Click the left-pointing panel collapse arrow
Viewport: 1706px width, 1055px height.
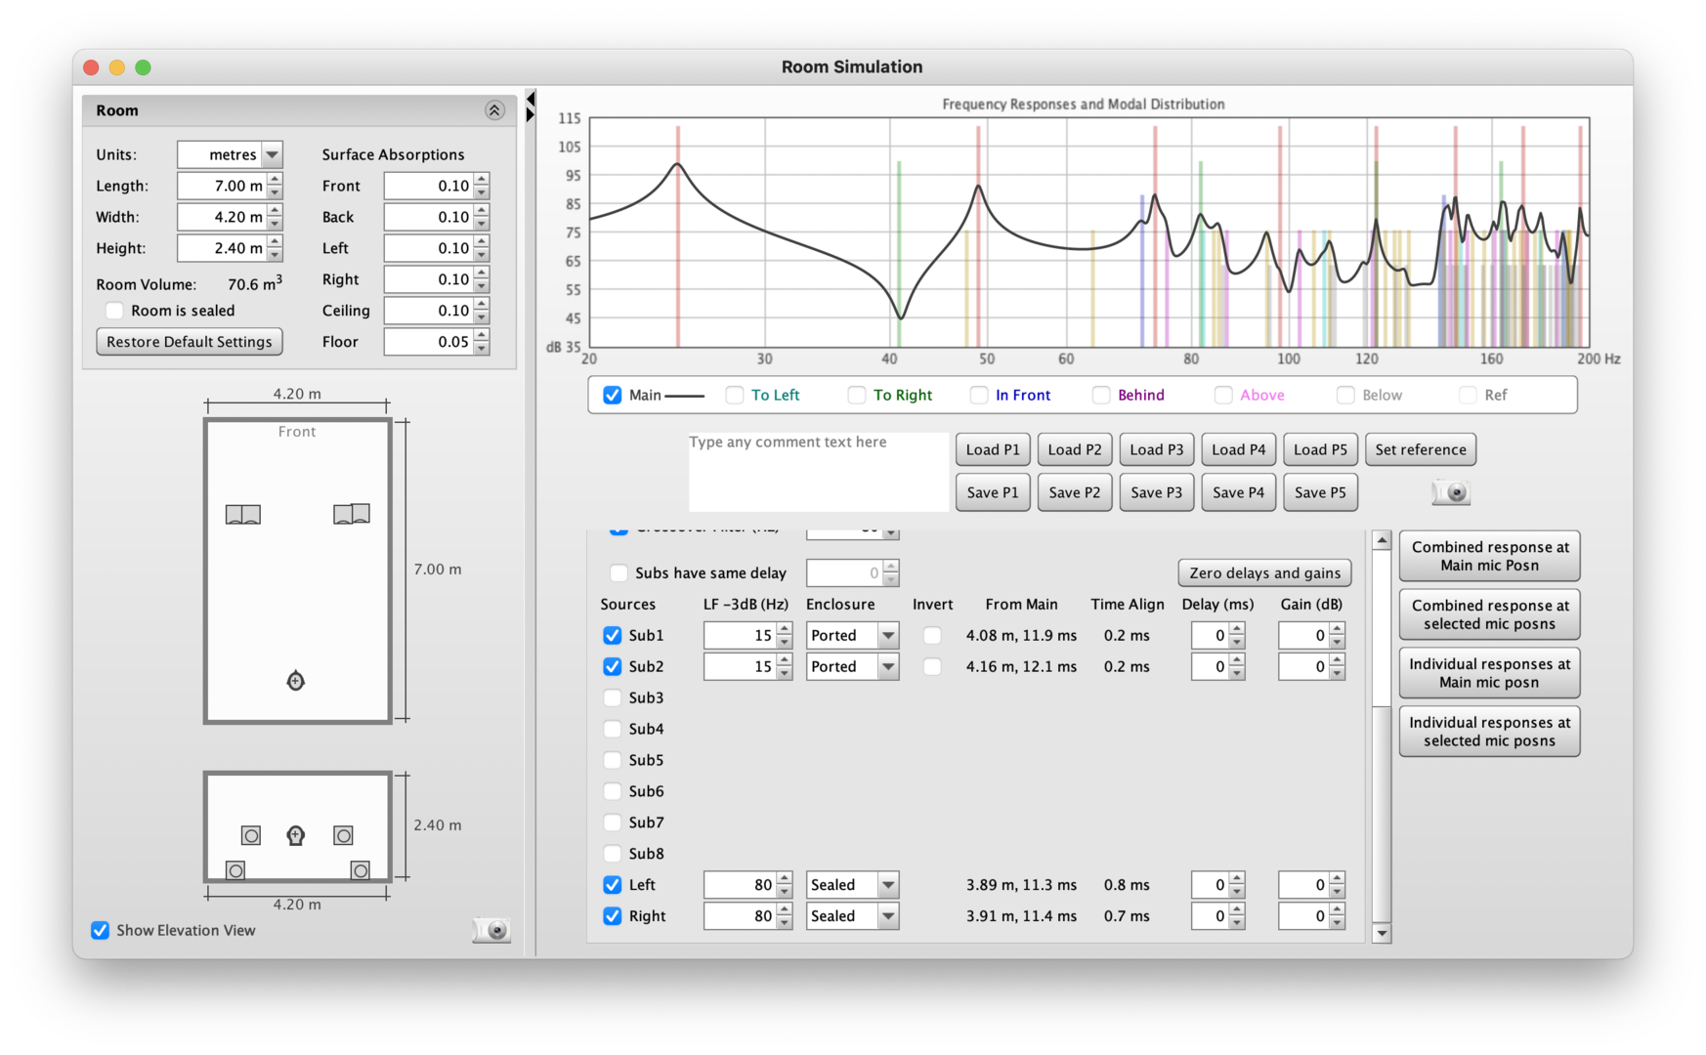click(x=531, y=99)
